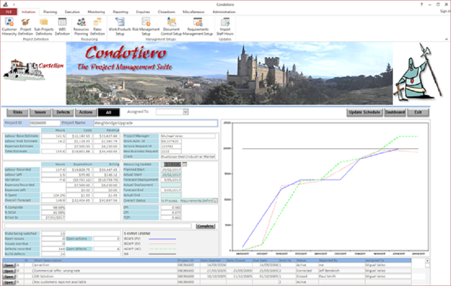Viewport: 451px width, 286px height.
Task: Click the Exit button
Action: (418, 112)
